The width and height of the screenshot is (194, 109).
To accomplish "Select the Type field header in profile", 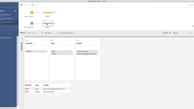I will click(x=53, y=43).
